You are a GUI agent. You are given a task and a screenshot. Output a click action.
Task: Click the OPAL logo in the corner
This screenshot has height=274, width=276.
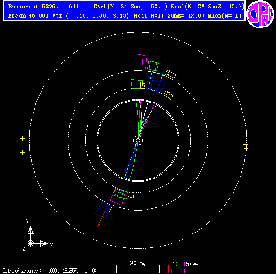click(260, 14)
